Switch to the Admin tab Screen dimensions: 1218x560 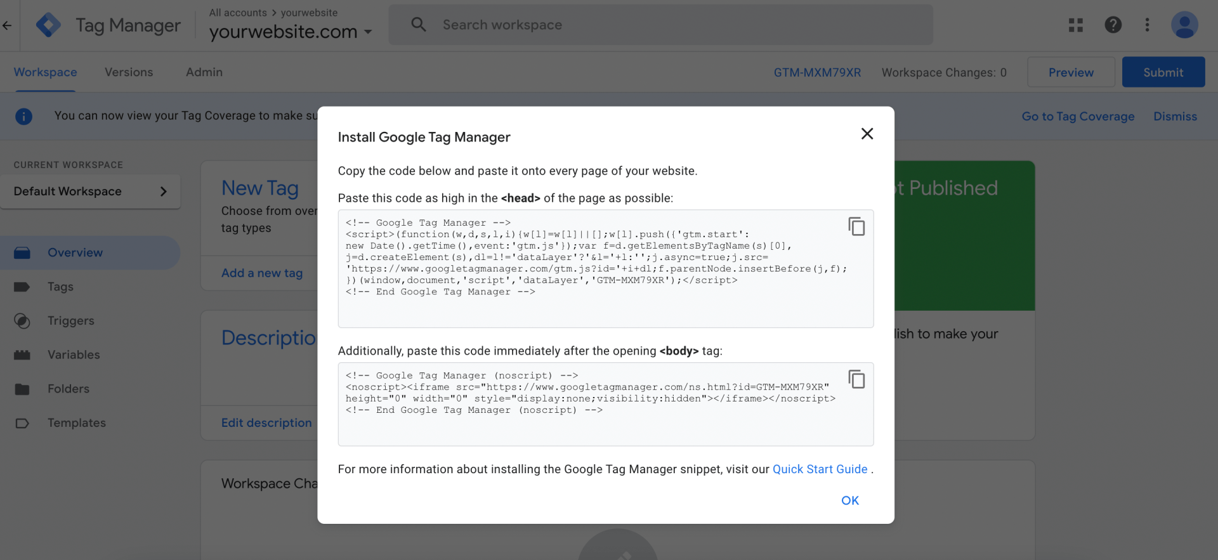coord(204,72)
